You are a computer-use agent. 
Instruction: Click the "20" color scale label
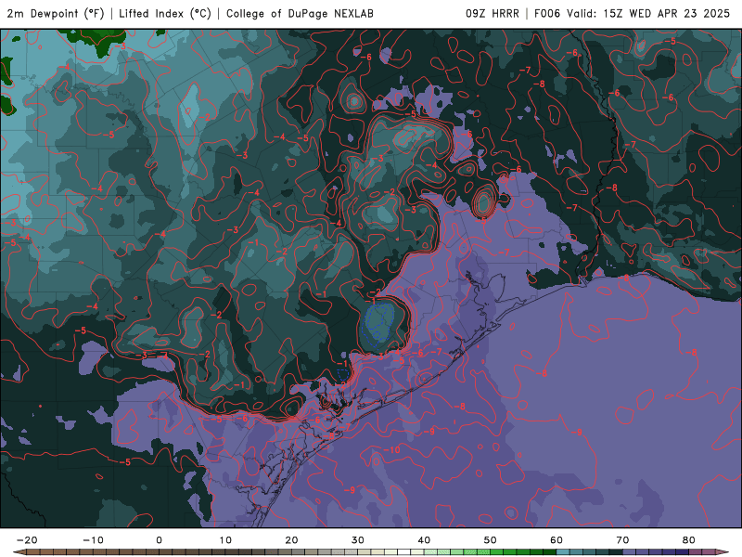tap(291, 540)
